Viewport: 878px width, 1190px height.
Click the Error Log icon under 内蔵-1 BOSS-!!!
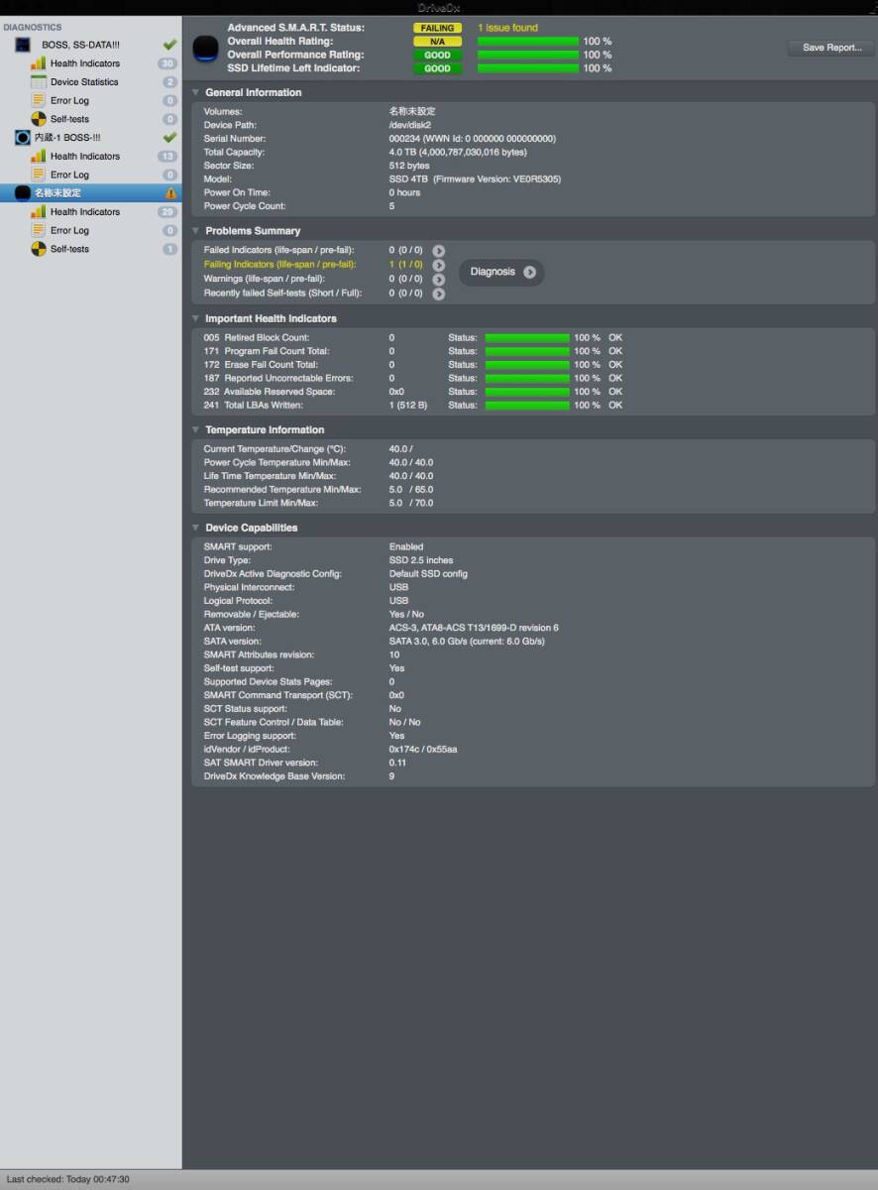39,175
